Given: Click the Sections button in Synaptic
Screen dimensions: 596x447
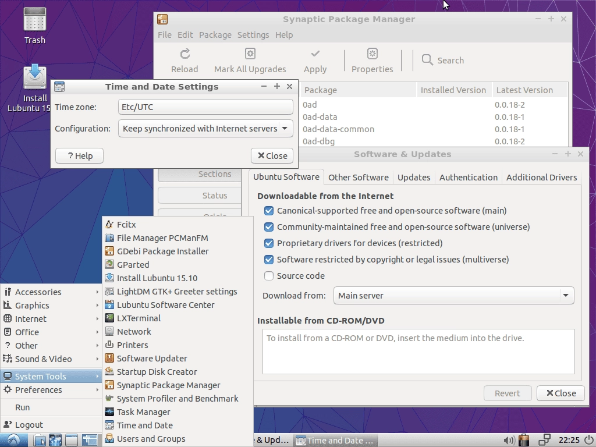Looking at the screenshot, I should tap(200, 174).
